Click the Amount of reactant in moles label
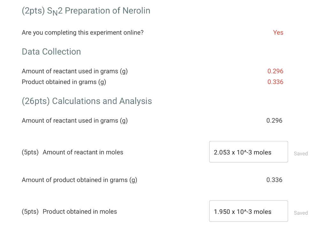 [x=83, y=152]
